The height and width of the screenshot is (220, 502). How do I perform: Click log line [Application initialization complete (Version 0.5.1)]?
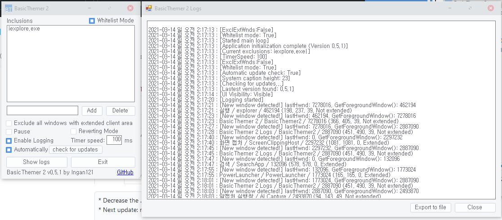[x=248, y=46]
